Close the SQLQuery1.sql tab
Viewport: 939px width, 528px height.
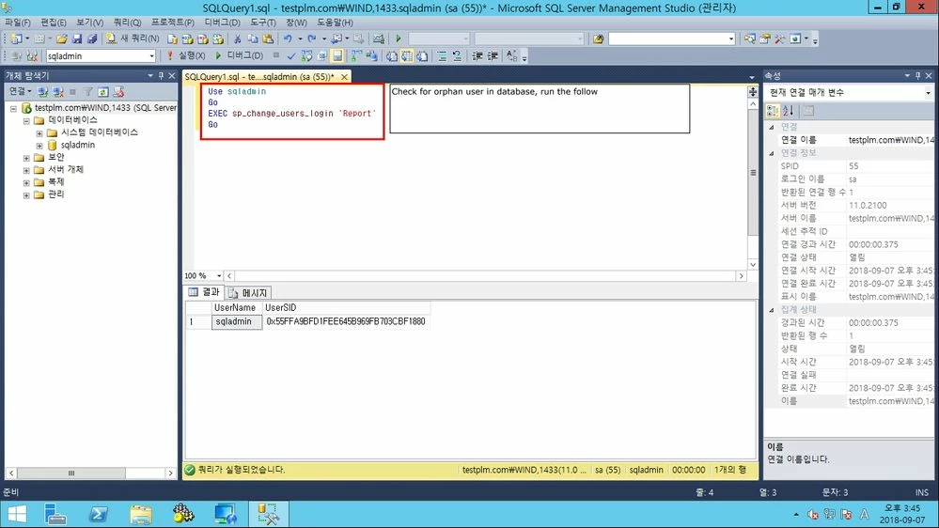point(344,77)
